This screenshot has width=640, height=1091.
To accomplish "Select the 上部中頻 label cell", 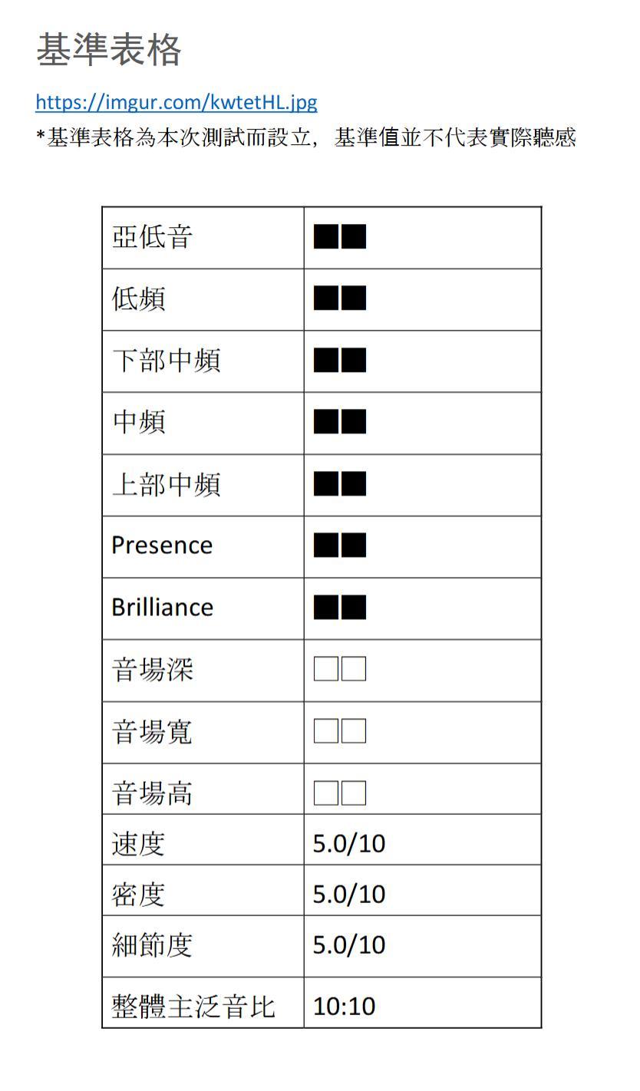I will 166,485.
